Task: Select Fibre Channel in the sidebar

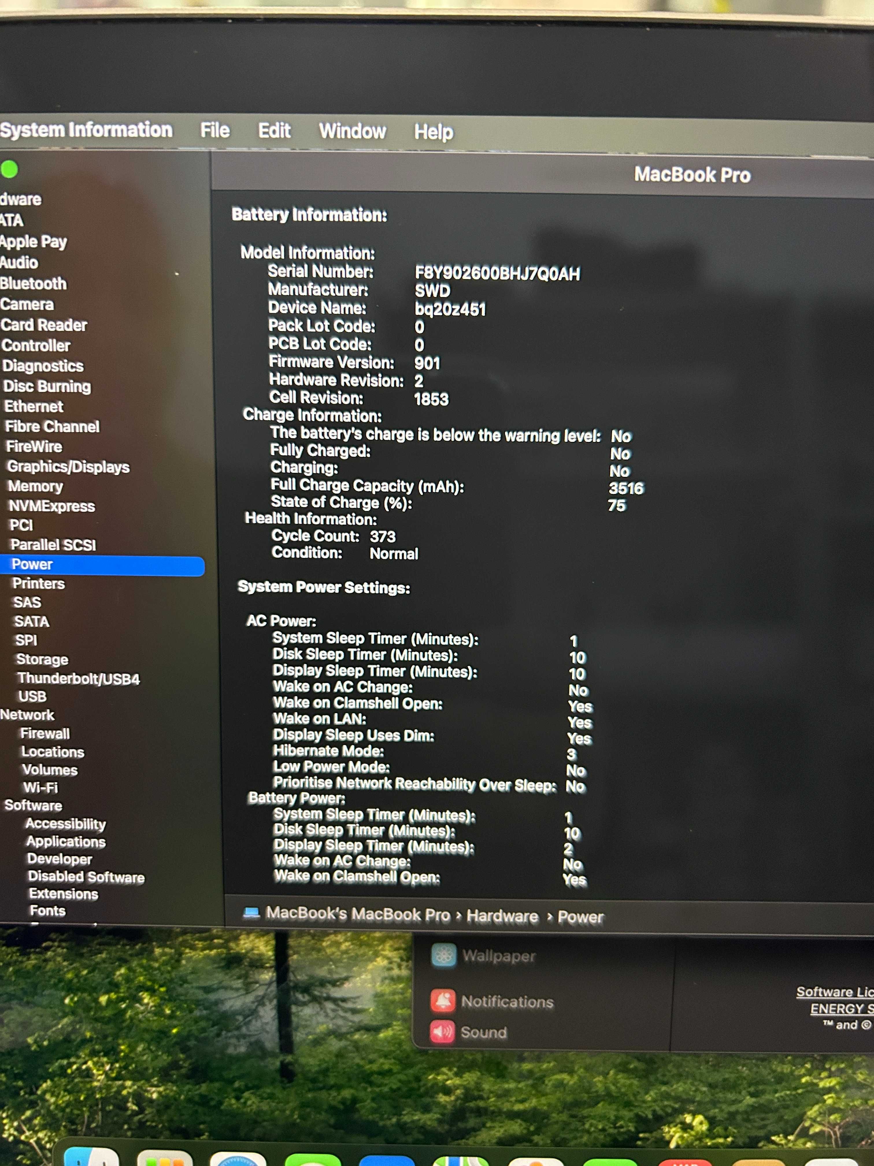Action: 52,427
